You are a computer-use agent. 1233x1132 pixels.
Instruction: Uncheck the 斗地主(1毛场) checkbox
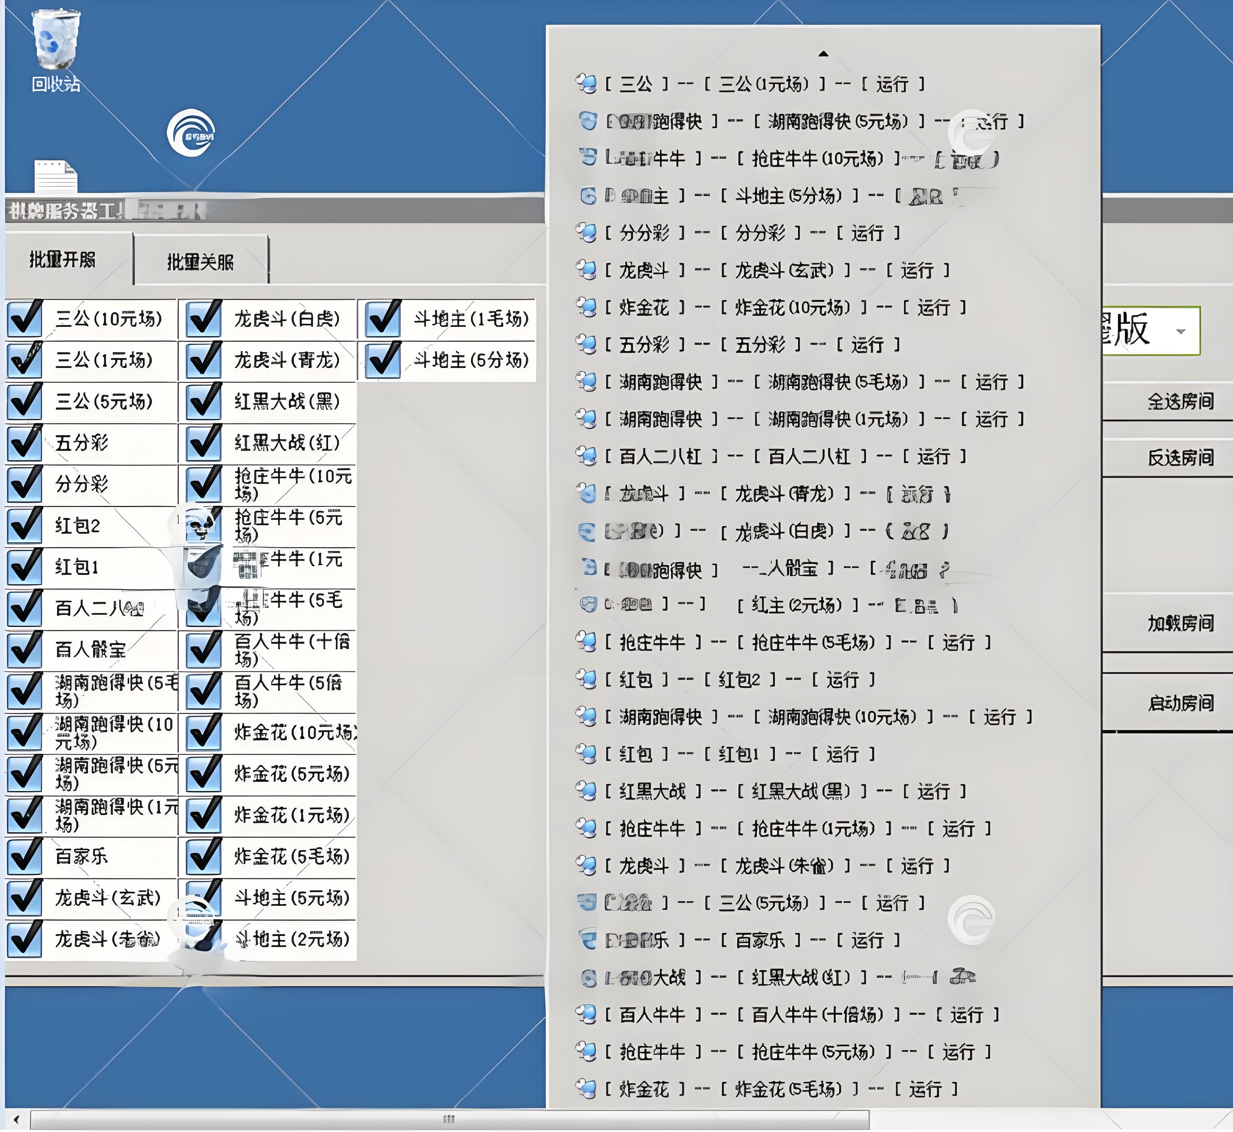click(x=383, y=319)
